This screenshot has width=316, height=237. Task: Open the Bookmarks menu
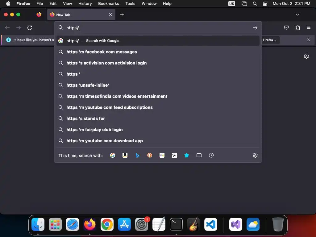(108, 3)
